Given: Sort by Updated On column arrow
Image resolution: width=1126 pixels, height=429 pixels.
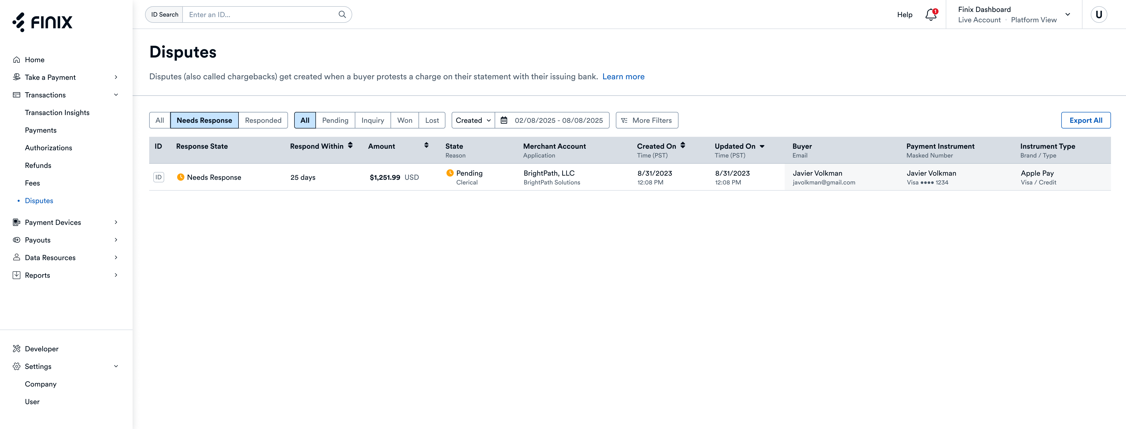Looking at the screenshot, I should 762,147.
